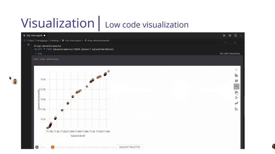Click the split editor icon
This screenshot has width=275, height=154.
click(x=235, y=36)
